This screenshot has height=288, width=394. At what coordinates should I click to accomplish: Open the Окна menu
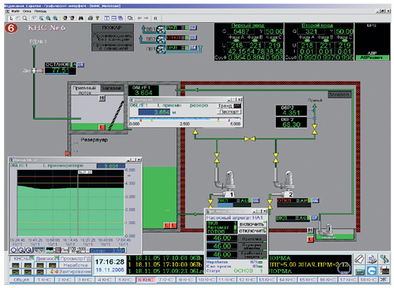(x=27, y=11)
